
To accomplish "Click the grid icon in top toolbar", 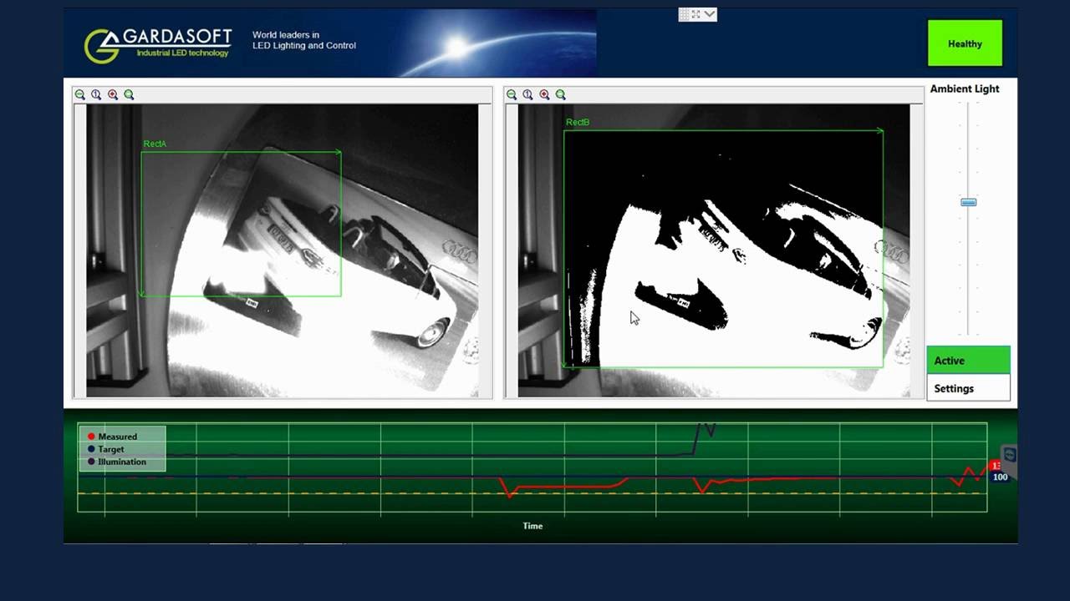I will pos(684,14).
